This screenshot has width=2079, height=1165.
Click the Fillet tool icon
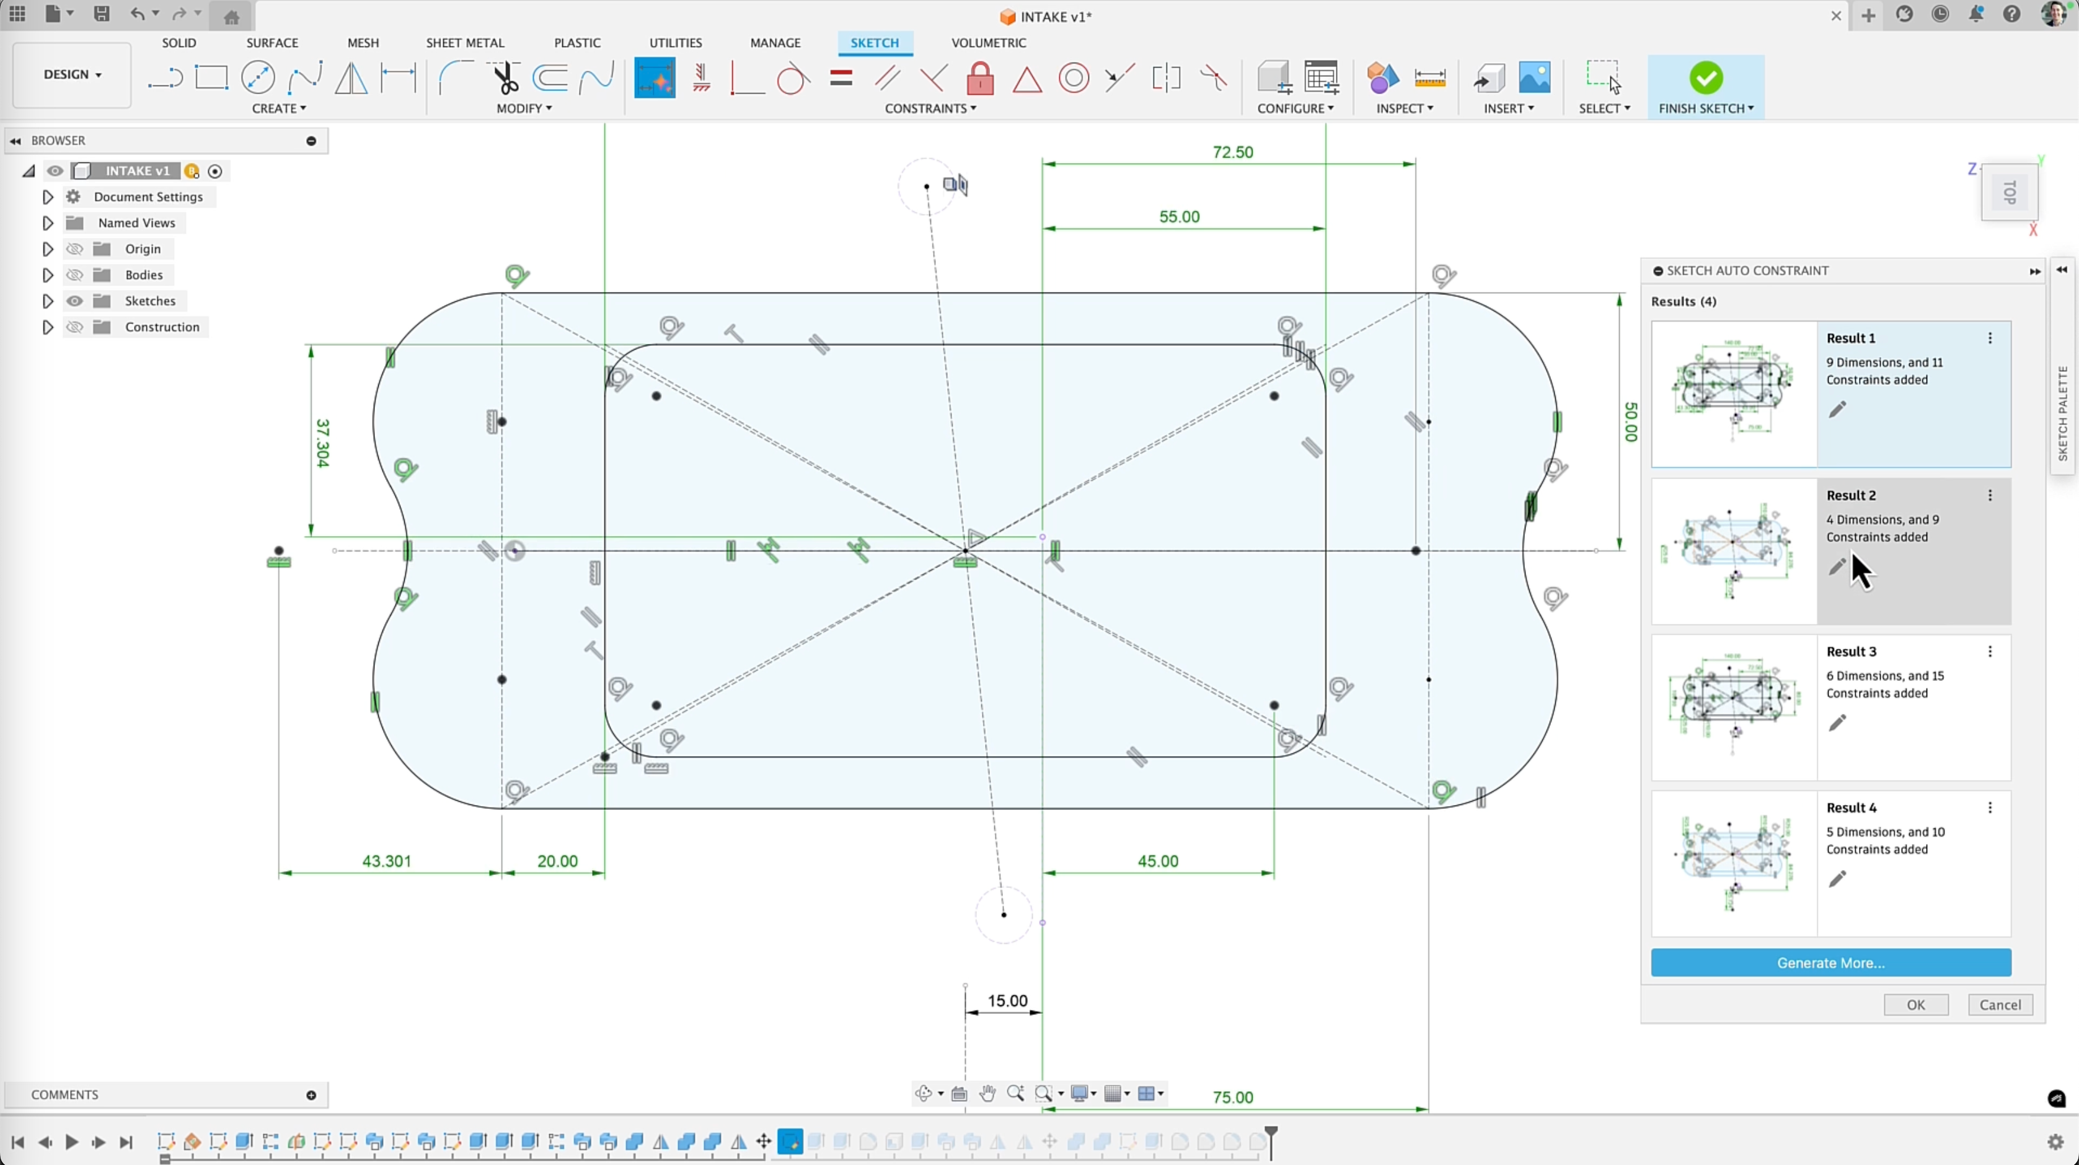[x=456, y=78]
